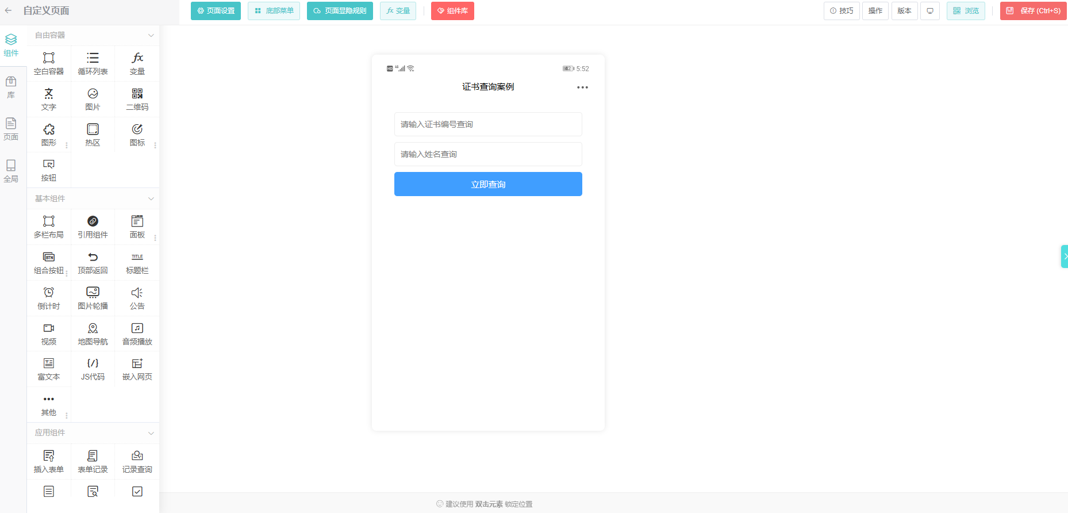Select the 立即查询 button in preview
The width and height of the screenshot is (1068, 513).
[x=488, y=184]
